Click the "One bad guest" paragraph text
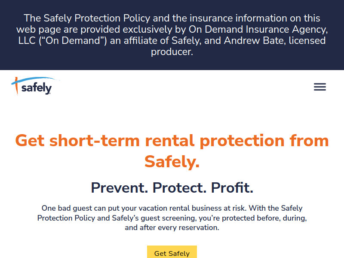 click(x=172, y=218)
